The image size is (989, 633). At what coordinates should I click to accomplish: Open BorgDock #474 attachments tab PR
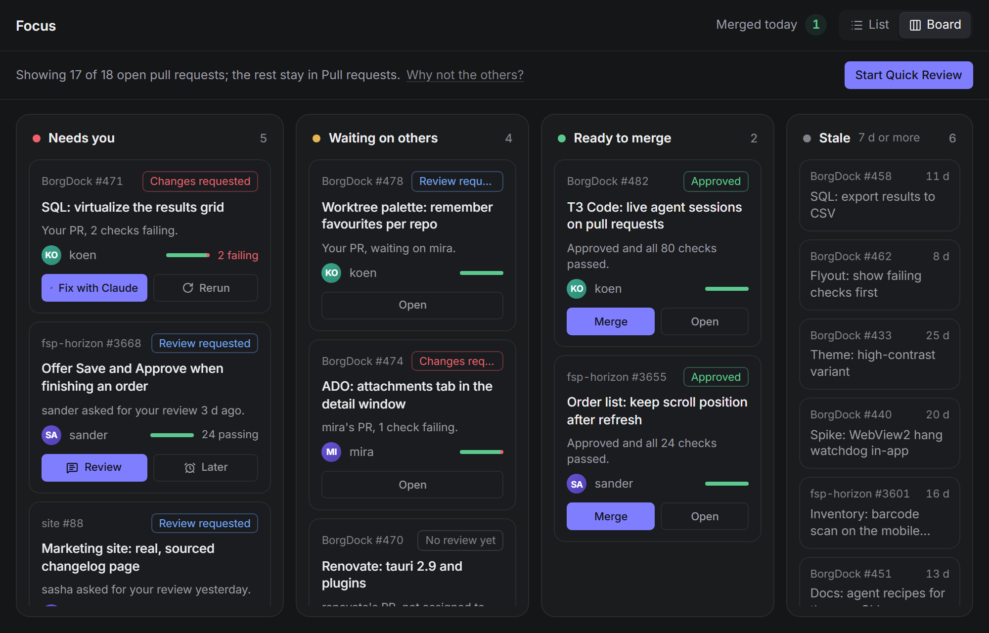(x=412, y=485)
